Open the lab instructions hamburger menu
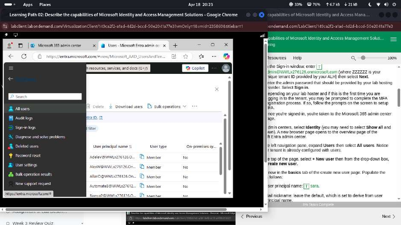 tap(393, 38)
